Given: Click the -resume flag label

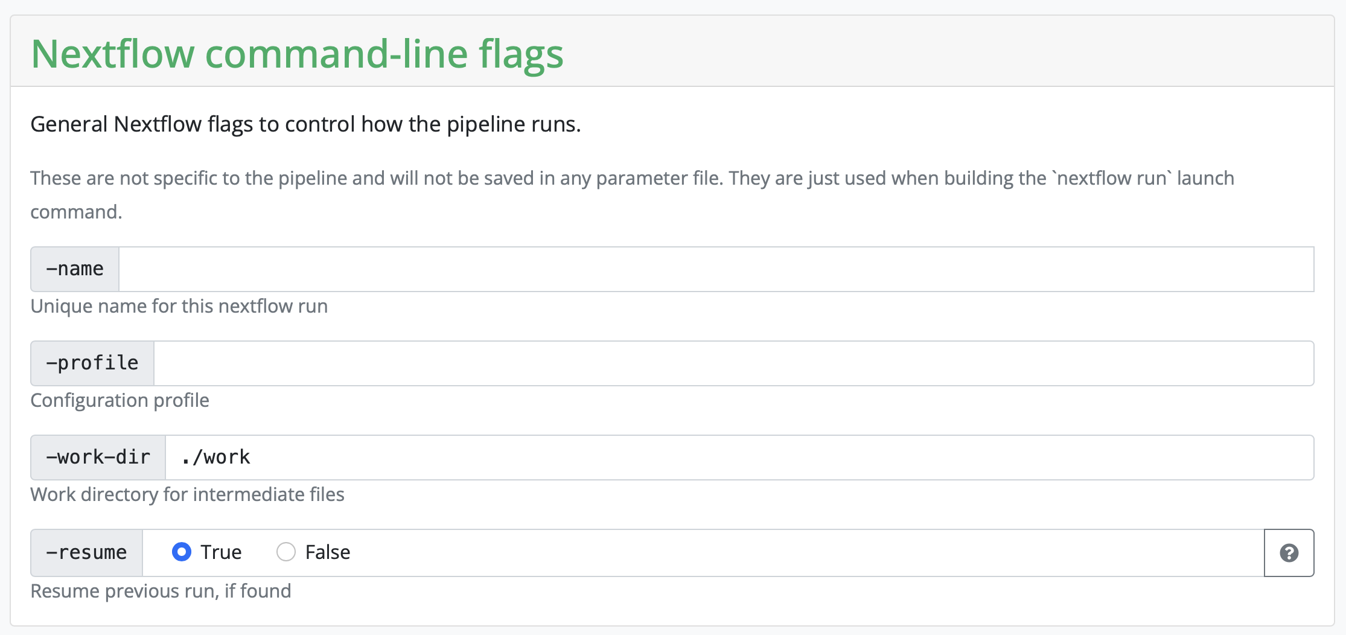Looking at the screenshot, I should click(x=87, y=553).
